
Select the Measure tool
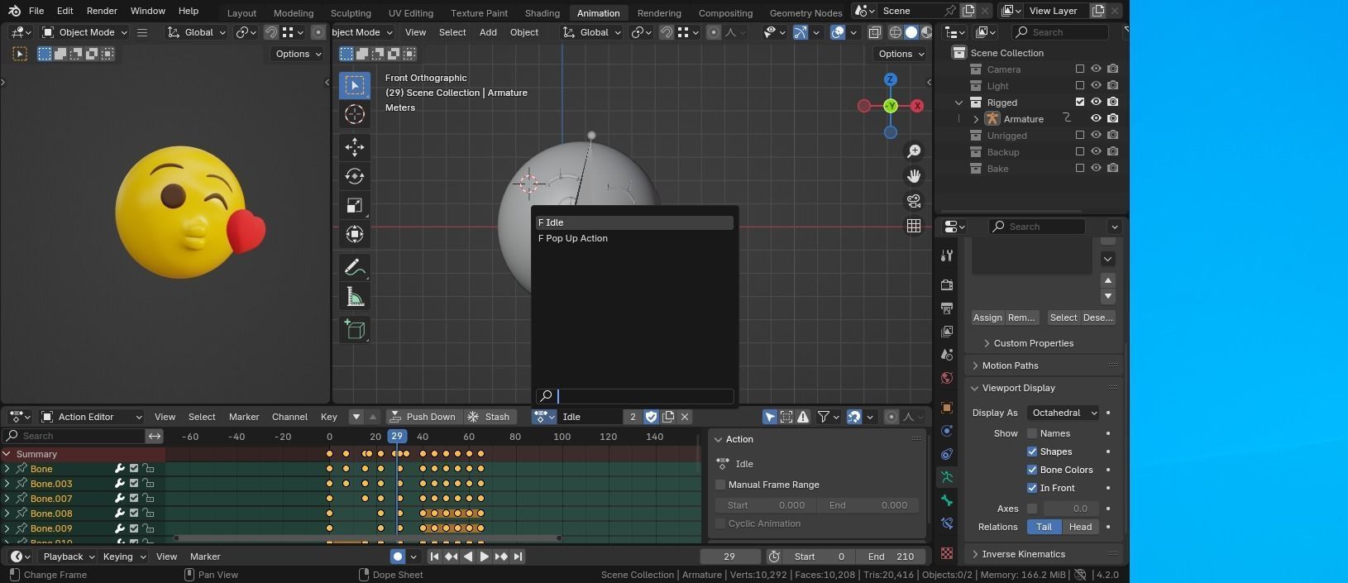[355, 297]
